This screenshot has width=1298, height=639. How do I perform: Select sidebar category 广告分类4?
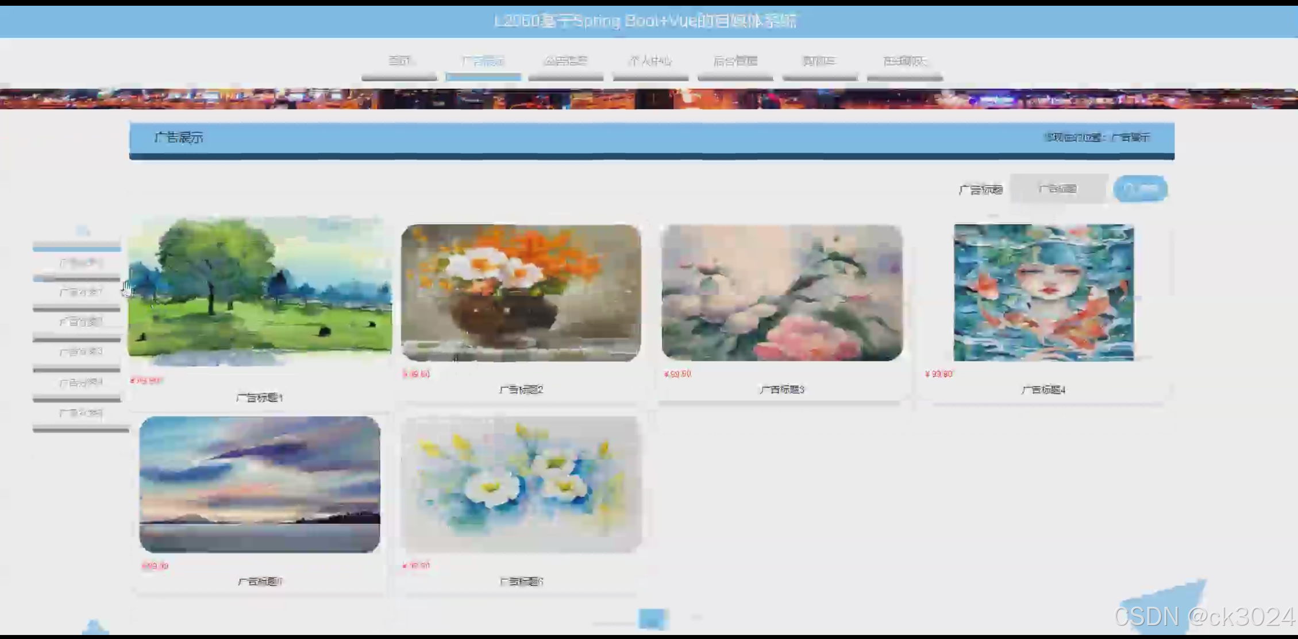coord(79,381)
